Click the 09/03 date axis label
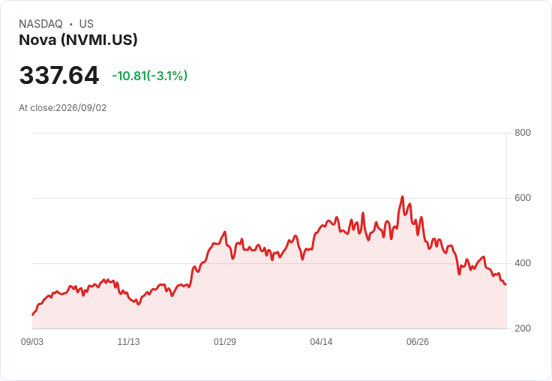552x381 pixels. [32, 341]
